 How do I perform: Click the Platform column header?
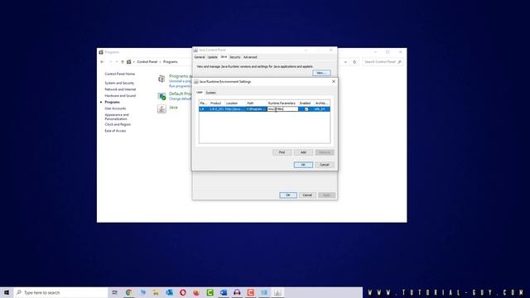[204, 103]
